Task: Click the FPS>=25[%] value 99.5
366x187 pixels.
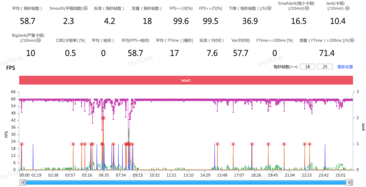Action: (211, 21)
